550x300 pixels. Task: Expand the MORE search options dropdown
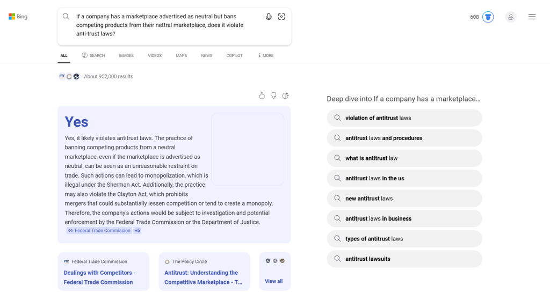(x=266, y=56)
